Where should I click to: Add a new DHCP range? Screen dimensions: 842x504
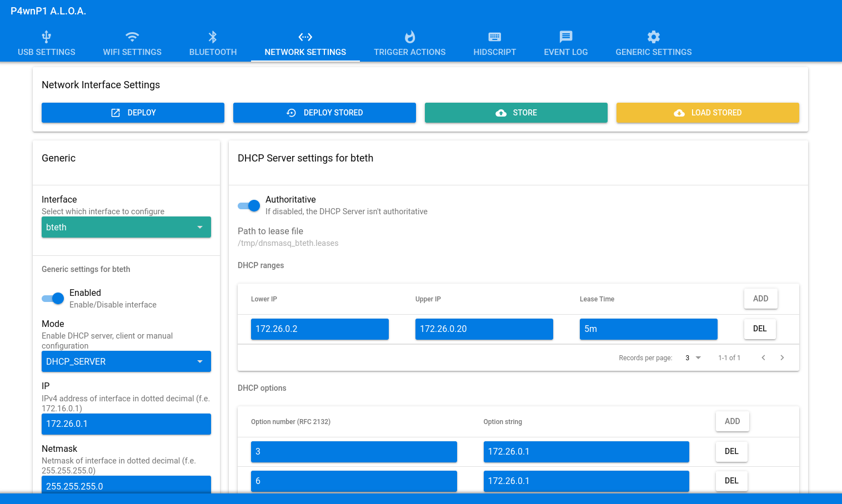click(760, 299)
